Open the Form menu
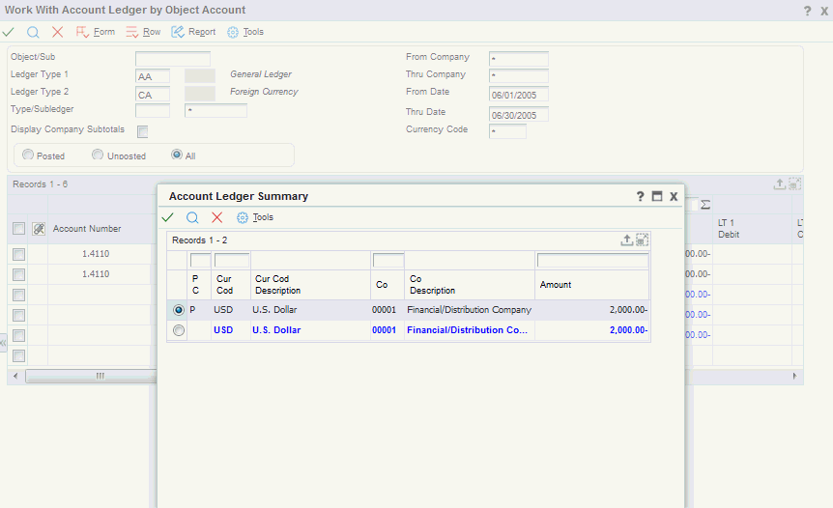 (x=96, y=32)
